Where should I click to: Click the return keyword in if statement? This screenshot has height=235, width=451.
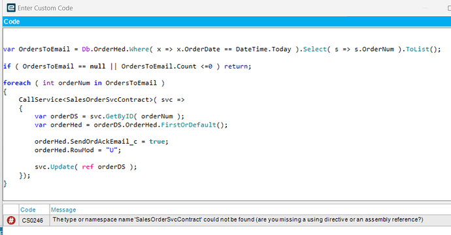point(236,67)
